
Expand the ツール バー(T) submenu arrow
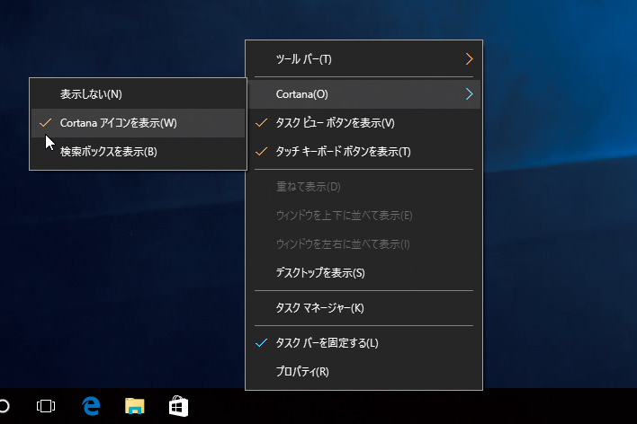tap(470, 59)
